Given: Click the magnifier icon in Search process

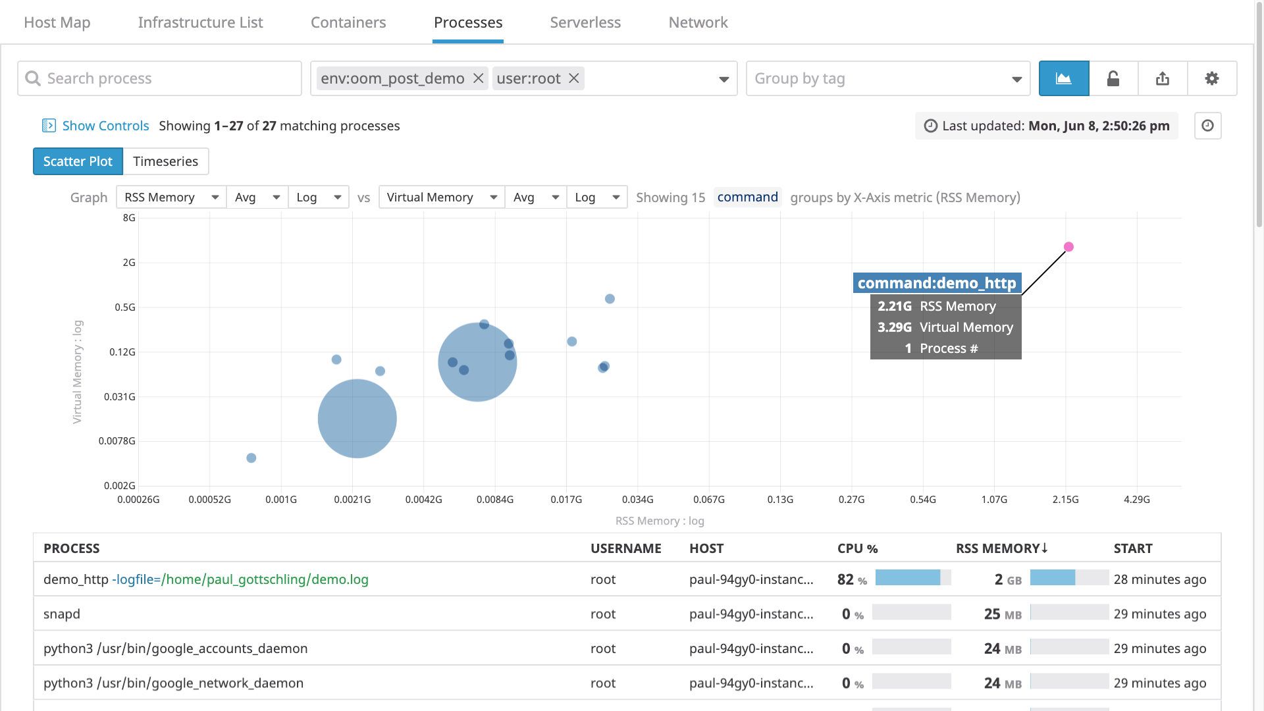Looking at the screenshot, I should [x=34, y=78].
